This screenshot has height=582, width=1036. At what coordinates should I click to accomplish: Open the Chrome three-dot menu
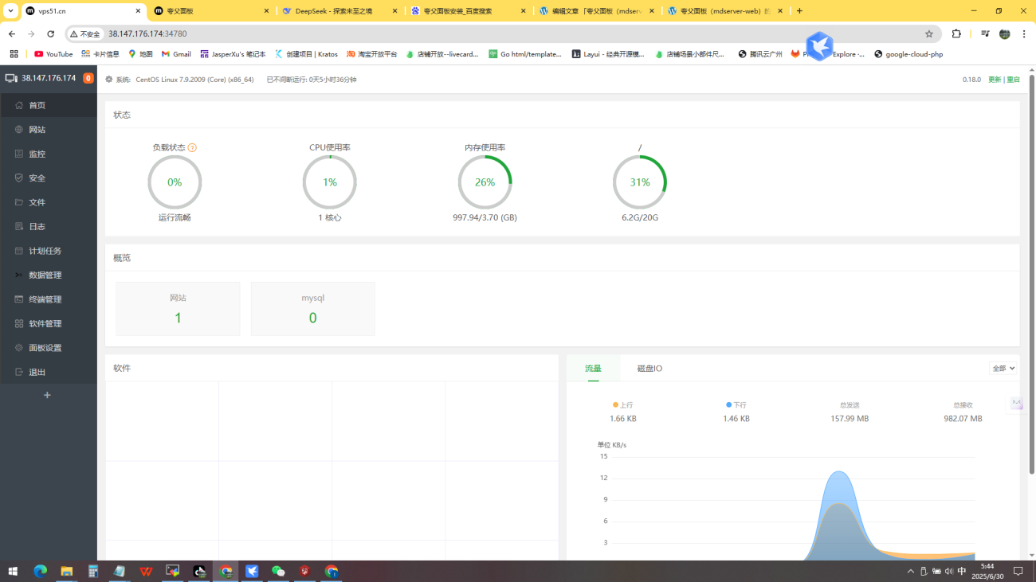1024,34
